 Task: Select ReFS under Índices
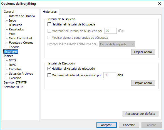13,65
